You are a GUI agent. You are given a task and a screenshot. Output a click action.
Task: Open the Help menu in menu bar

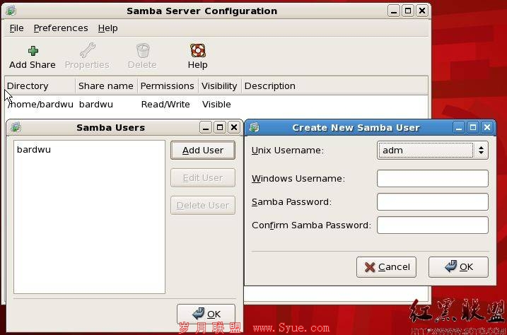pos(107,28)
